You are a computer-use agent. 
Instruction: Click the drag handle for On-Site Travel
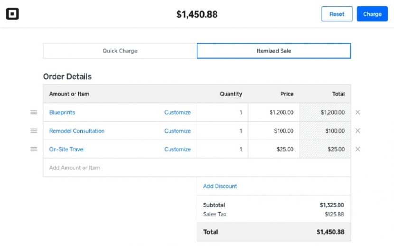[34, 149]
